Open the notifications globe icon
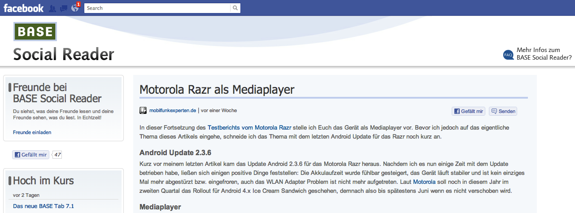575x213 pixels. point(75,8)
